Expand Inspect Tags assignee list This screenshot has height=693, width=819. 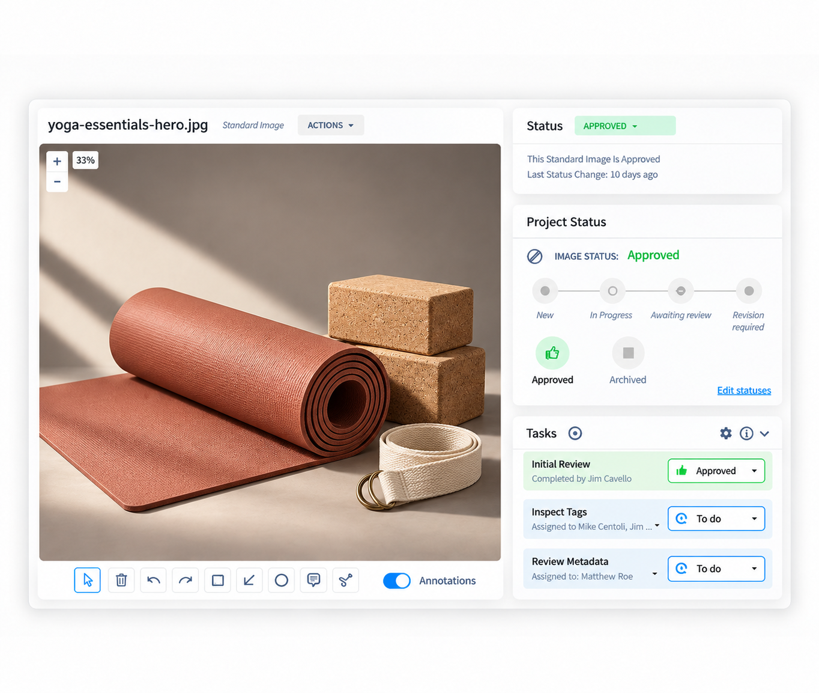[657, 526]
